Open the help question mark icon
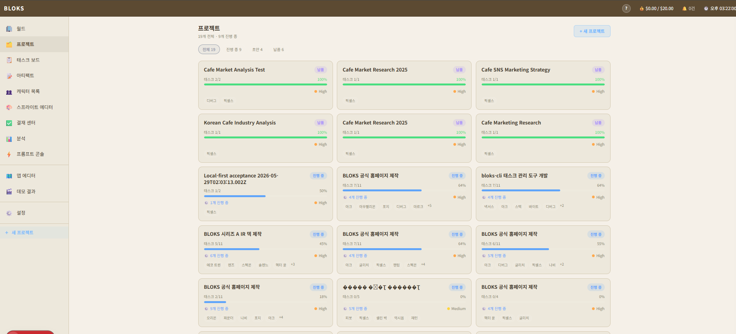Viewport: 736px width, 334px height. tap(626, 9)
